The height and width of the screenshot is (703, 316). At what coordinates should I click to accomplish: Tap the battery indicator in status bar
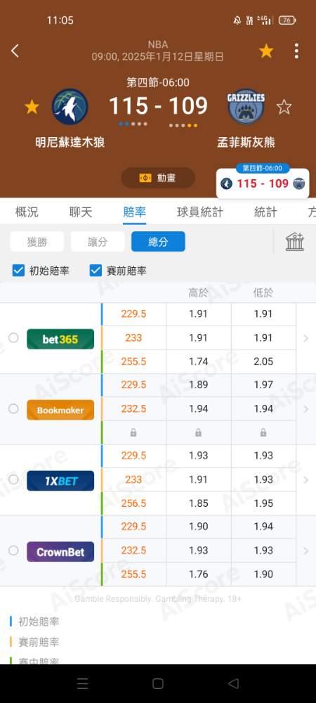287,20
